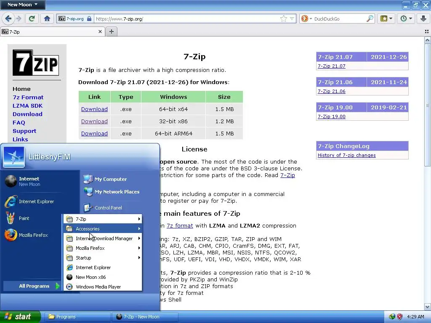The image size is (431, 323).
Task: Open the New Moon application menu
Action: pos(23,5)
